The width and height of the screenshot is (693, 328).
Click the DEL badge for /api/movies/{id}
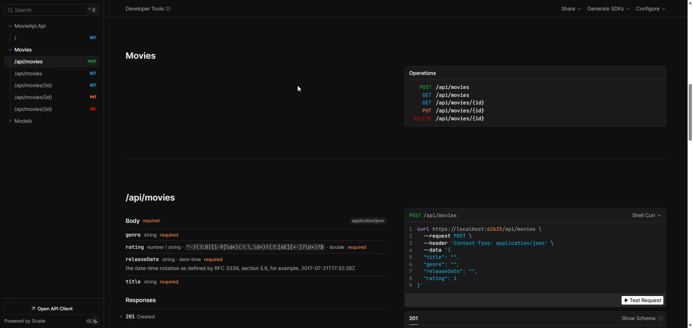click(x=93, y=109)
